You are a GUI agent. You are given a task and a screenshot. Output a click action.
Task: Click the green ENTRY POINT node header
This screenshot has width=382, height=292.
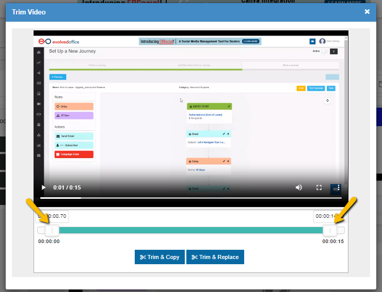209,106
